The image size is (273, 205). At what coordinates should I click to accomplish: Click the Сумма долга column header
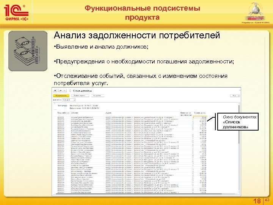pos(200,113)
